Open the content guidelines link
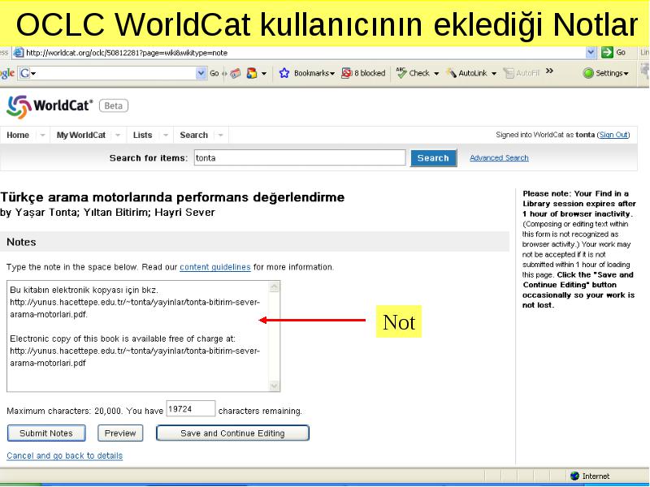The image size is (650, 487). (215, 267)
